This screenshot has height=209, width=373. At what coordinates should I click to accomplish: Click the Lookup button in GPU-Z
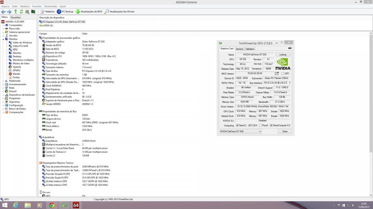283,54
